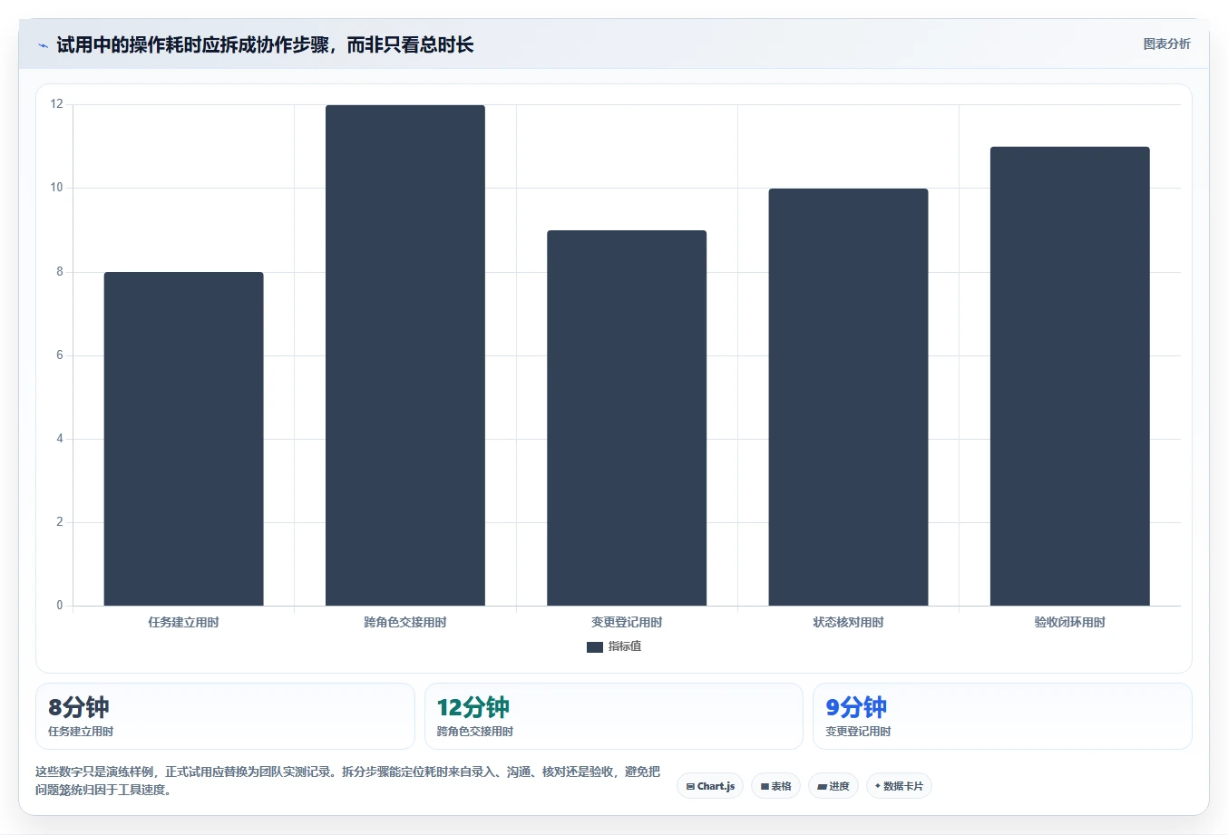This screenshot has width=1228, height=835.
Task: Click the y-axis value 12
Action: [x=57, y=104]
